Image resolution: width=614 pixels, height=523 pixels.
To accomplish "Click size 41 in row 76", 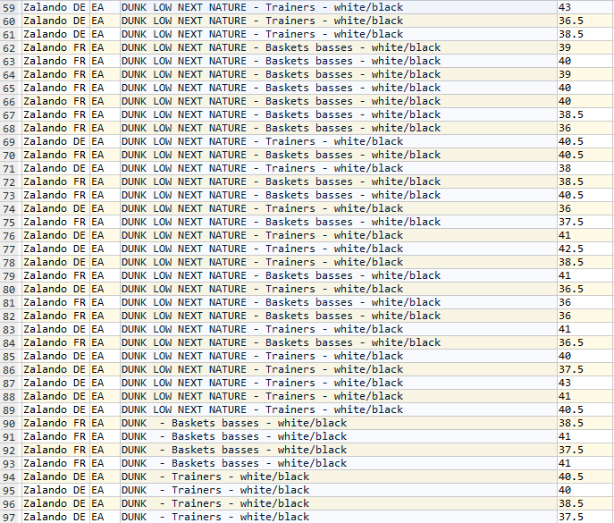I will [x=585, y=235].
